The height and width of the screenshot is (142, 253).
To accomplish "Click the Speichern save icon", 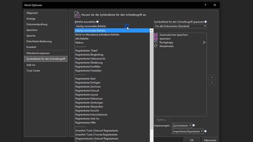I will [156, 39].
